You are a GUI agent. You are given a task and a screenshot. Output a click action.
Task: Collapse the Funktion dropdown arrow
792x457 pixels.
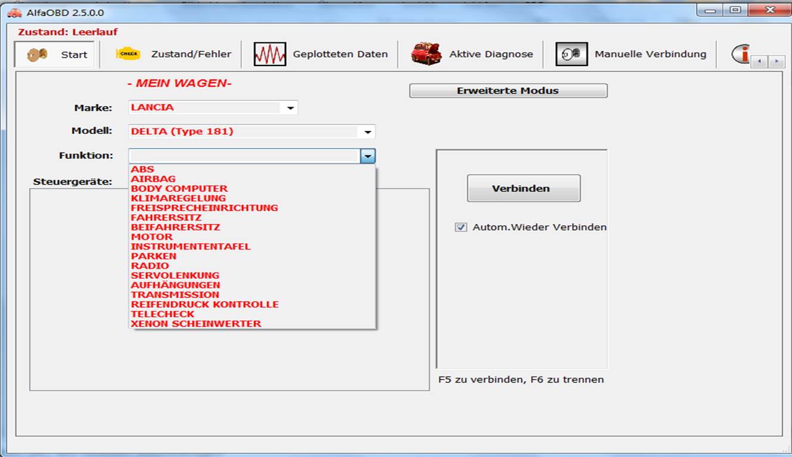368,156
